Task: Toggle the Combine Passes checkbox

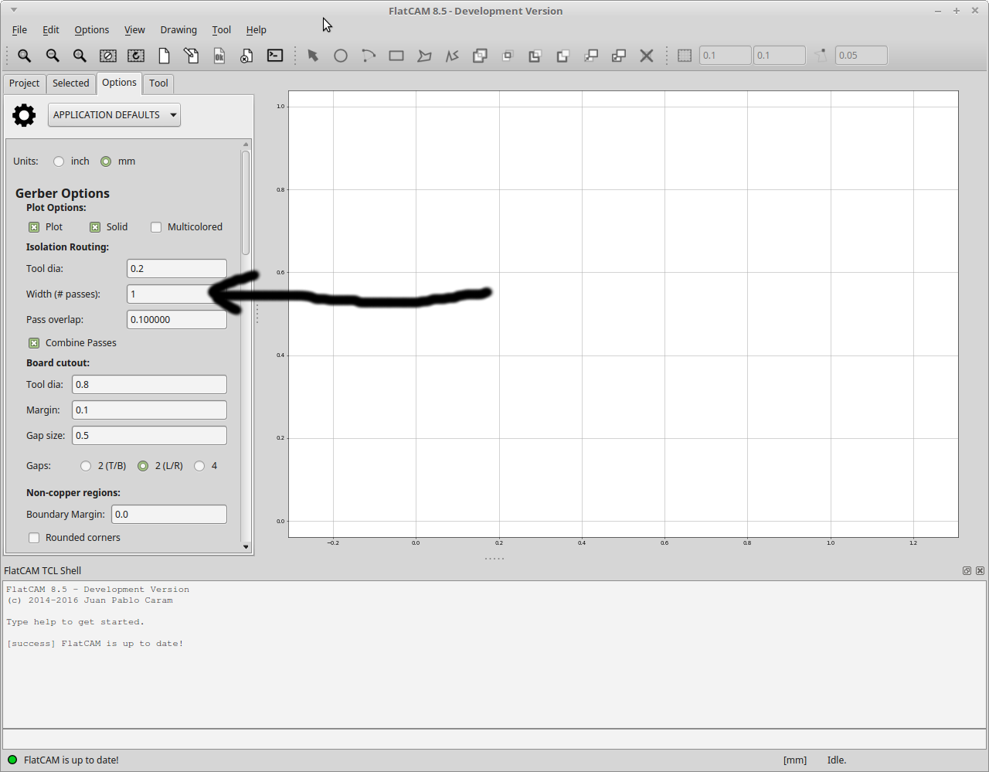Action: click(34, 343)
